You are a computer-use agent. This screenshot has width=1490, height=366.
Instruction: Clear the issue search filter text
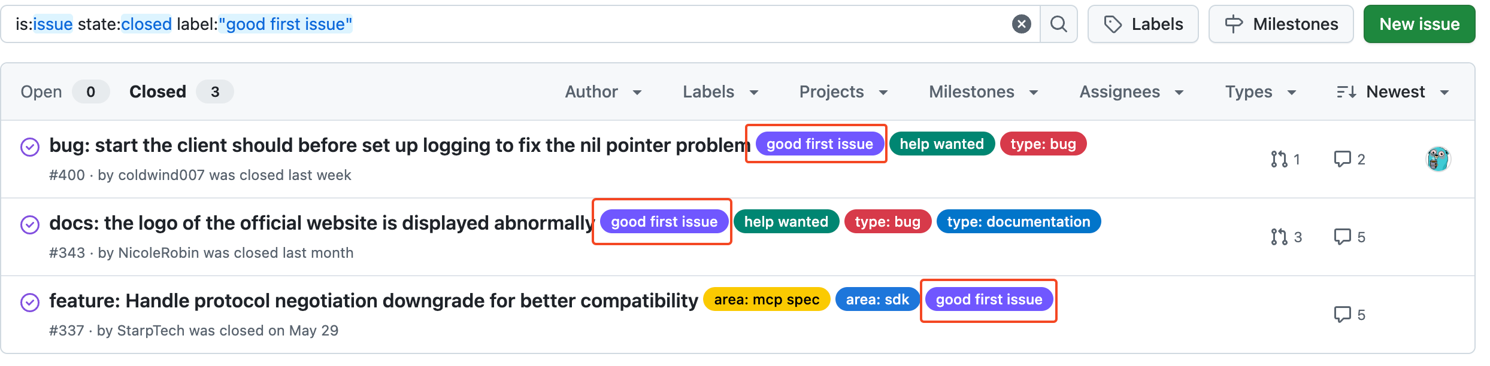pos(1021,24)
